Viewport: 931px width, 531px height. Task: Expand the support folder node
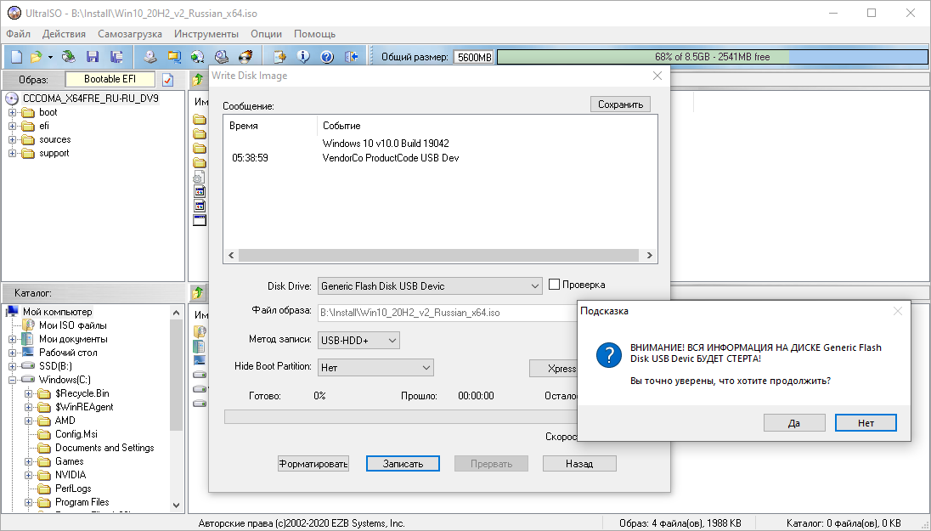(x=12, y=153)
